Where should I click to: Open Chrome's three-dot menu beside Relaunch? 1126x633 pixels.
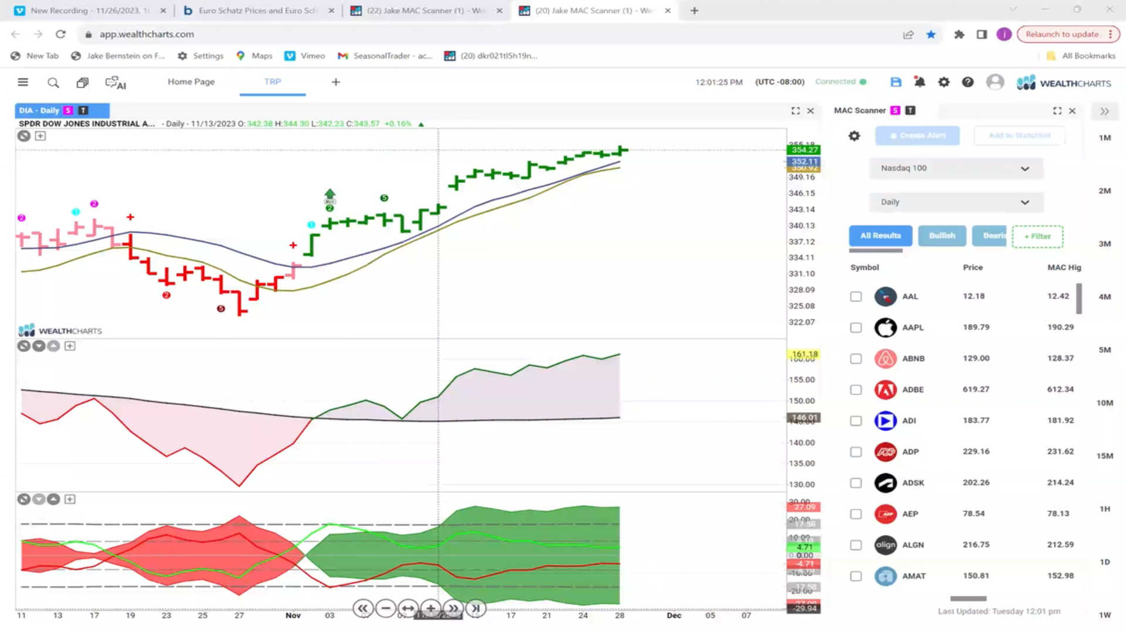click(1110, 34)
